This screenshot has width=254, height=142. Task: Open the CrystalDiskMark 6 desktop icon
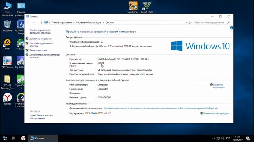20,82
